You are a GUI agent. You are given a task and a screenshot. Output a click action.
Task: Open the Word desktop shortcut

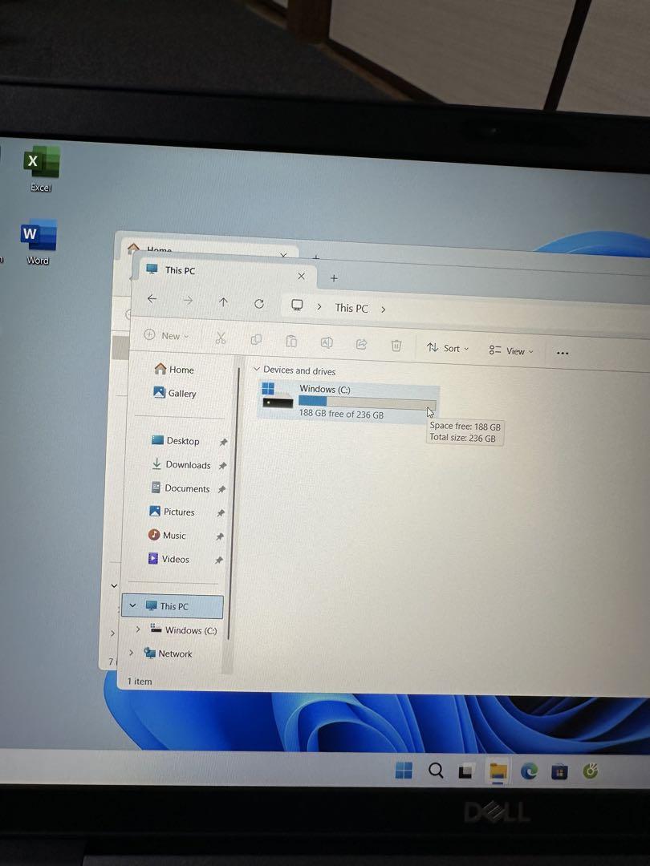point(39,242)
